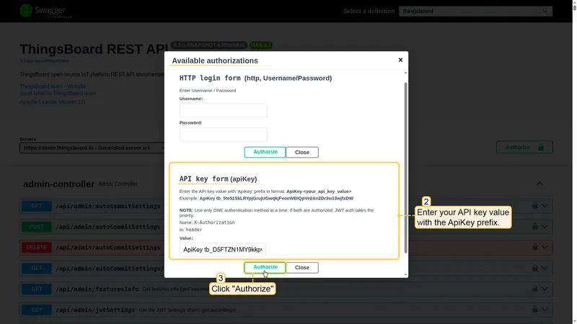This screenshot has height=324, width=577.
Task: Close the Available authorizations dialog with X
Action: pos(400,60)
